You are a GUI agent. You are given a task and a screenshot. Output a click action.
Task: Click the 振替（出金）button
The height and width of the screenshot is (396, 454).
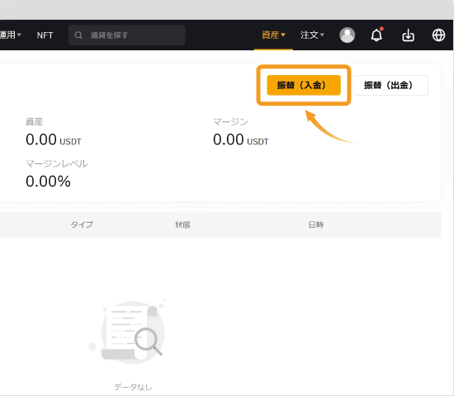(x=390, y=85)
